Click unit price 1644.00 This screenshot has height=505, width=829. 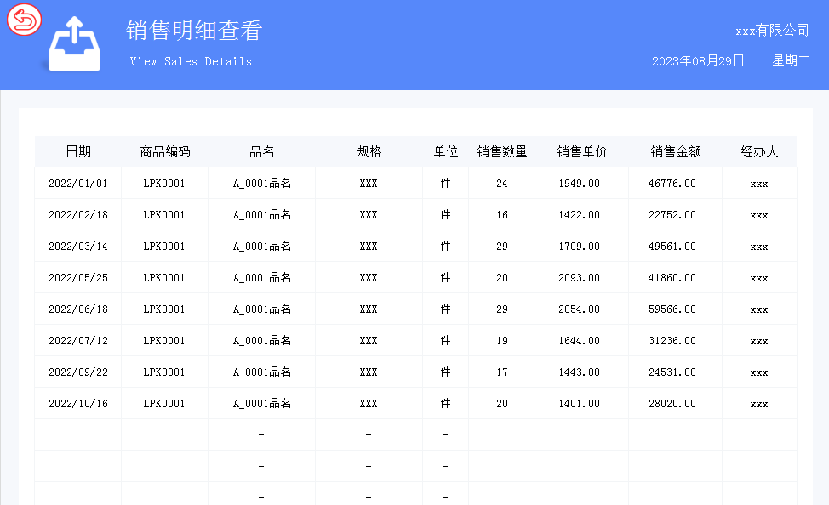(579, 341)
